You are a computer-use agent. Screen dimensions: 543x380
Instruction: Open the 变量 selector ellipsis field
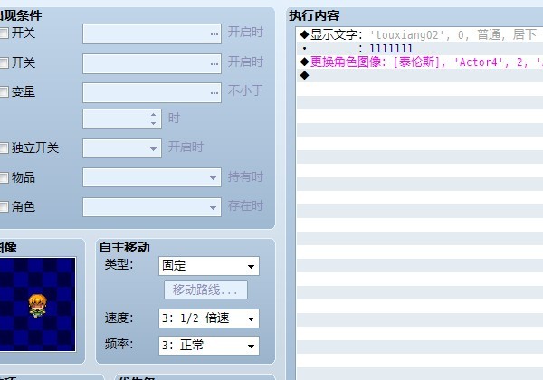(152, 92)
